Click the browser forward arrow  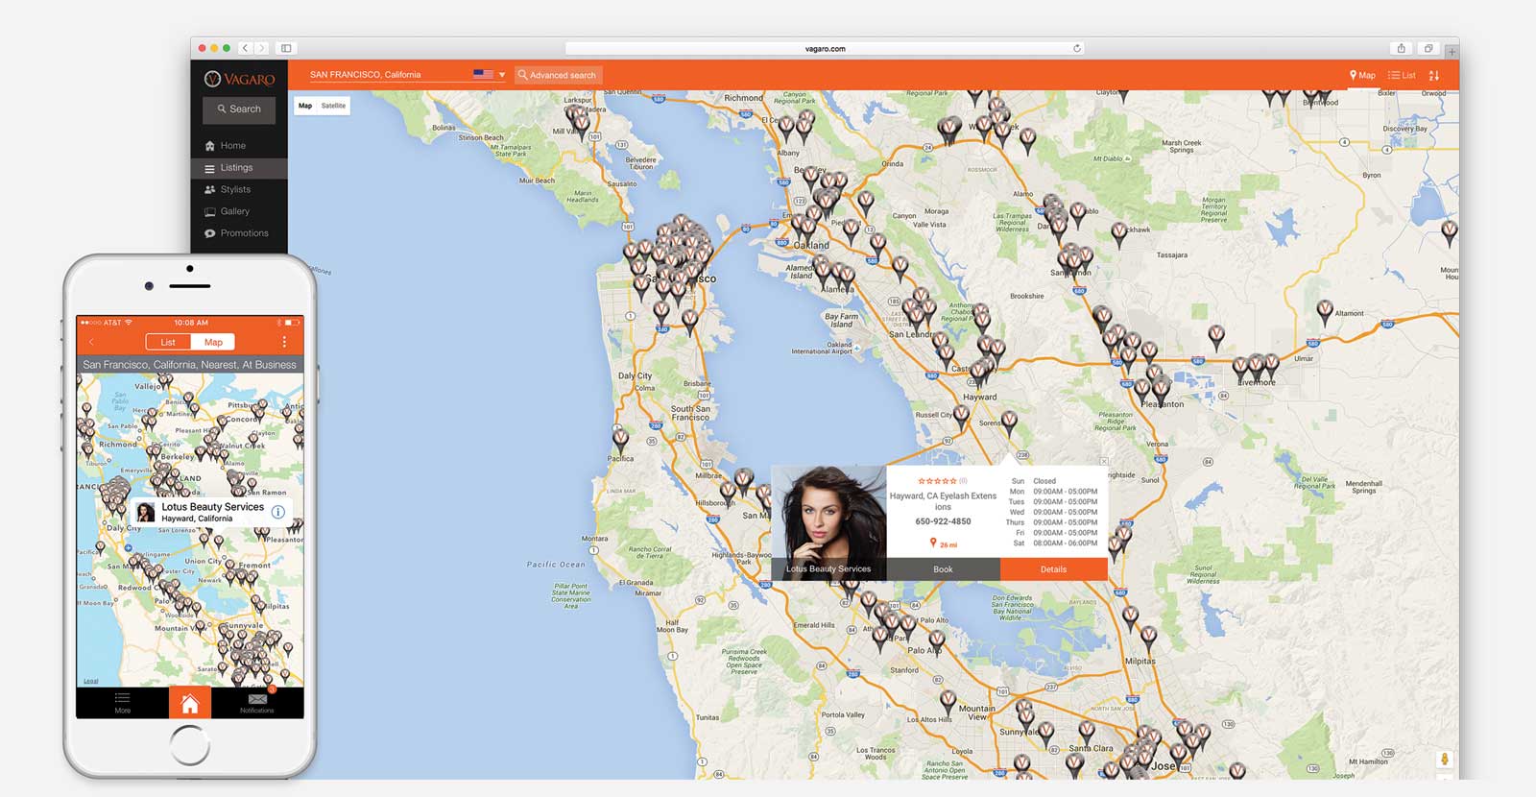click(x=260, y=48)
